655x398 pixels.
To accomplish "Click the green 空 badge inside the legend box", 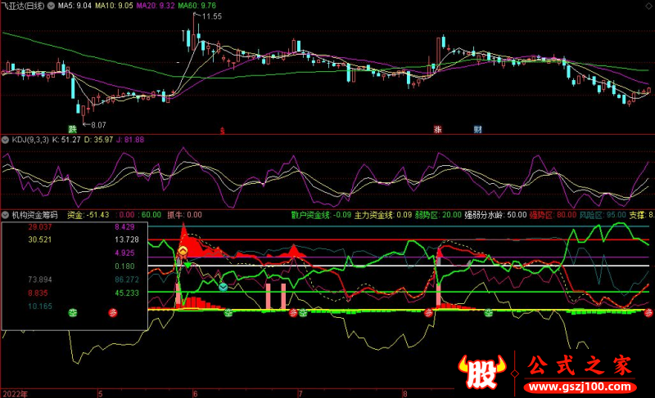I will [x=73, y=312].
